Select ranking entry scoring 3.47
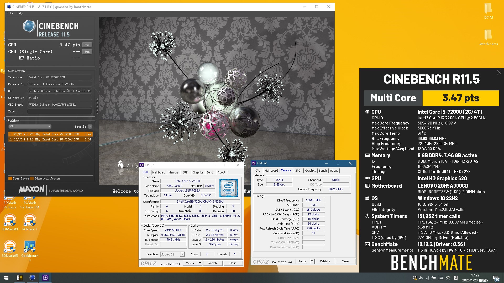The height and width of the screenshot is (283, 504). [x=50, y=134]
